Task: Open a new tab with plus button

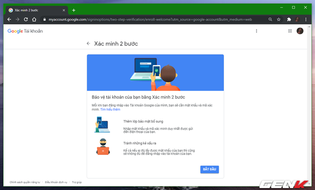Action: pyautogui.click(x=74, y=10)
